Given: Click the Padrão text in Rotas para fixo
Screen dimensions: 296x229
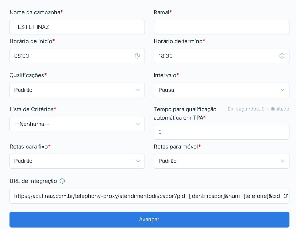Looking at the screenshot, I should click(x=23, y=161).
